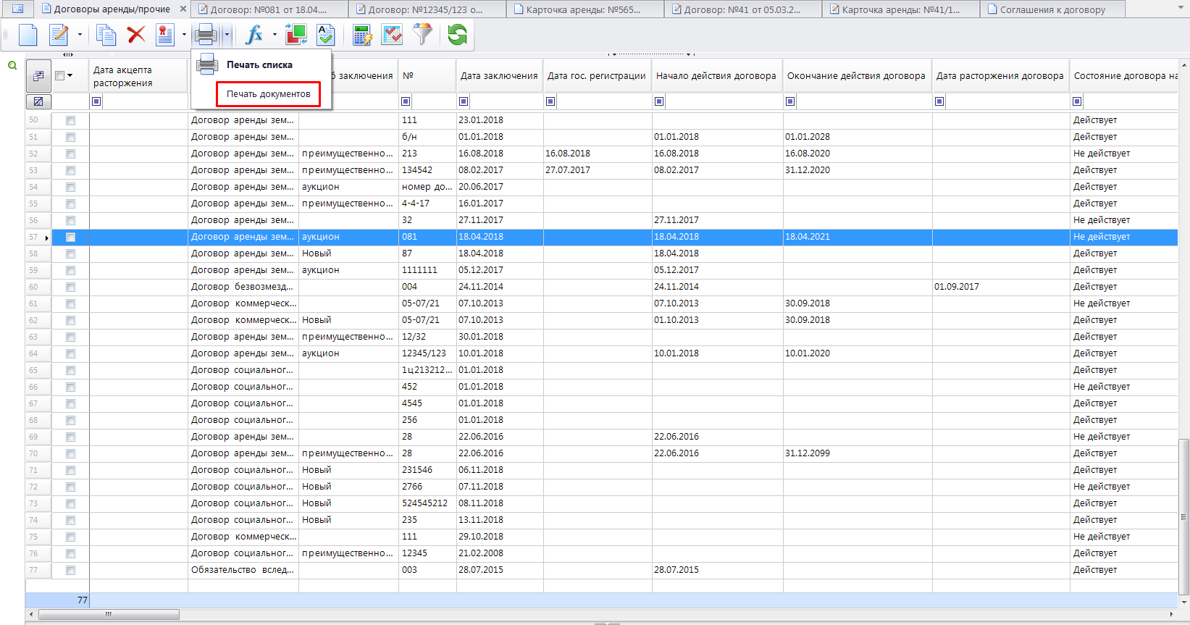Image resolution: width=1190 pixels, height=625 pixels.
Task: Sort by Начало действия договора column header
Action: pos(717,75)
